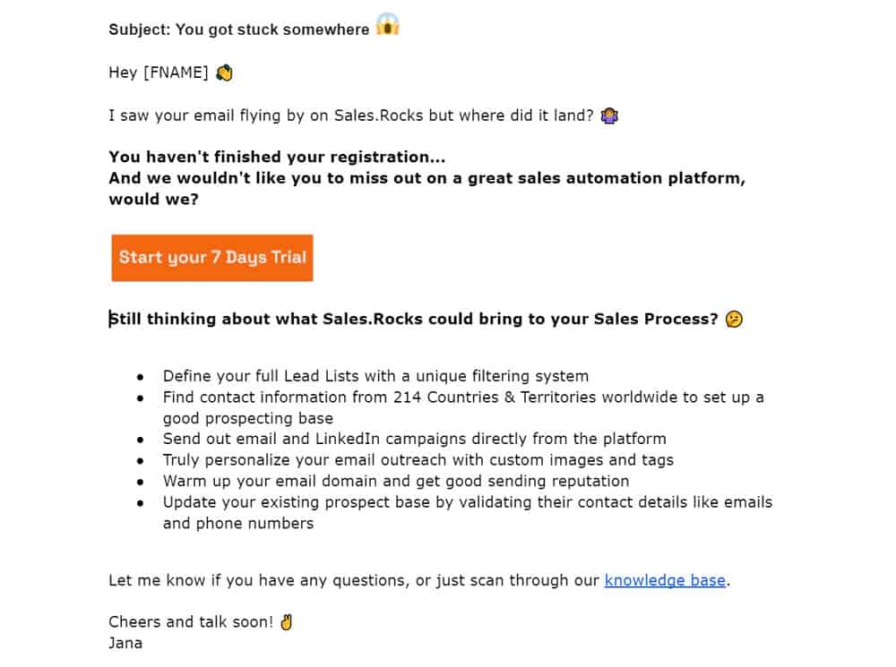Click the waving hand emoji after FNAME
The image size is (896, 667).
pos(225,73)
